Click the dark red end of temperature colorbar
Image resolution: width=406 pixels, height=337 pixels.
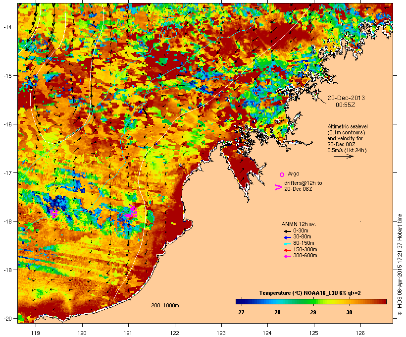(x=383, y=301)
